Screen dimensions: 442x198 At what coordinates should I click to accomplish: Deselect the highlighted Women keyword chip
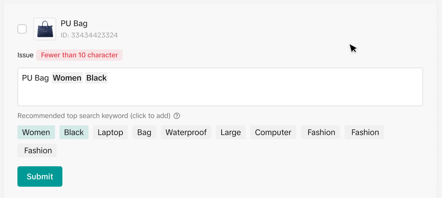pos(36,132)
